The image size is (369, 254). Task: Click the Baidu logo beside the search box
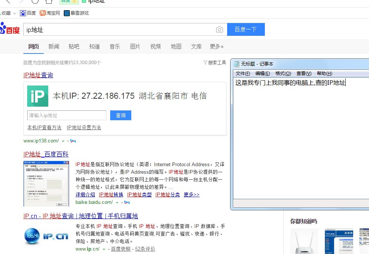point(10,29)
